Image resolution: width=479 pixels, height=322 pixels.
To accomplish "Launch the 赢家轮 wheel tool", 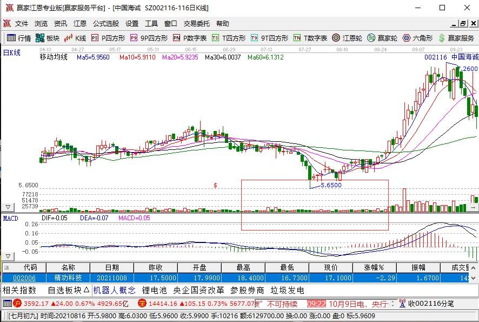I will tap(382, 38).
